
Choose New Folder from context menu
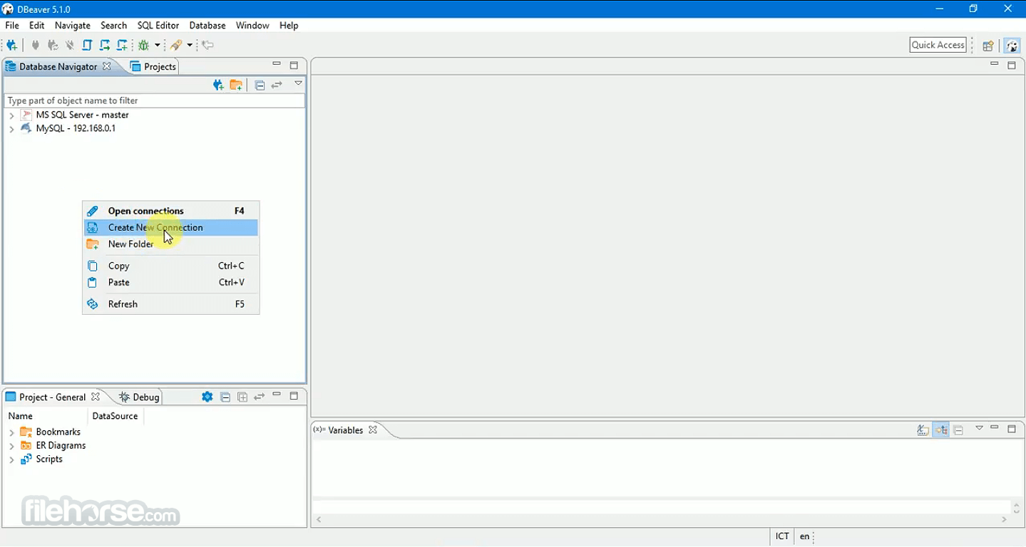coord(170,244)
